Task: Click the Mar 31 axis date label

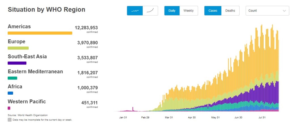Action: [x=169, y=117]
